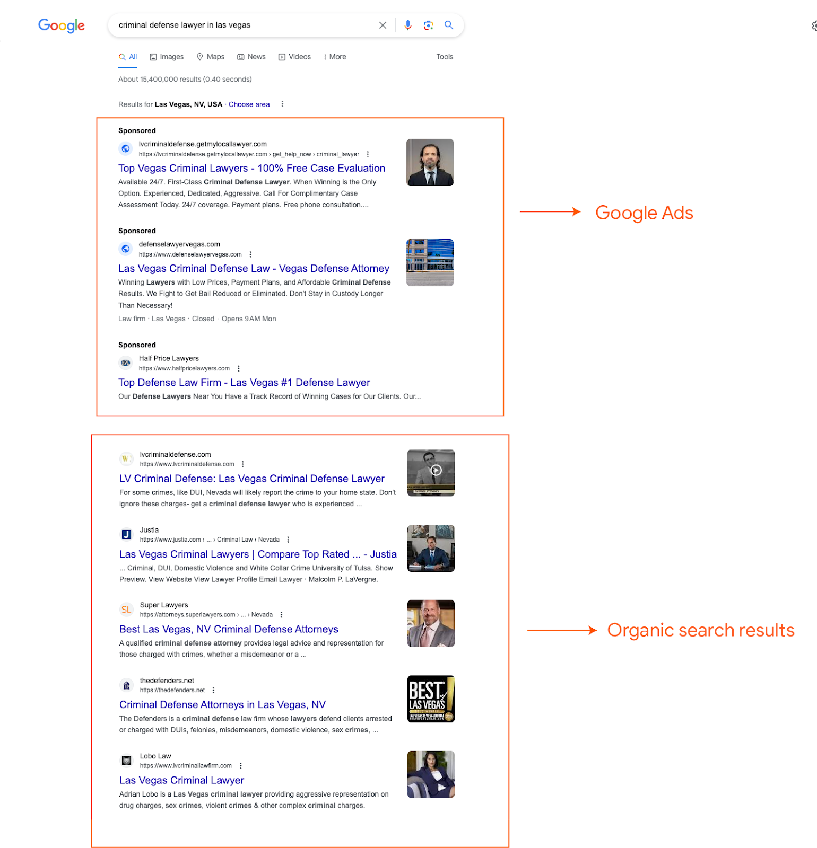The width and height of the screenshot is (817, 848).
Task: Click Half Price Lawyers favicon
Action: tap(126, 363)
